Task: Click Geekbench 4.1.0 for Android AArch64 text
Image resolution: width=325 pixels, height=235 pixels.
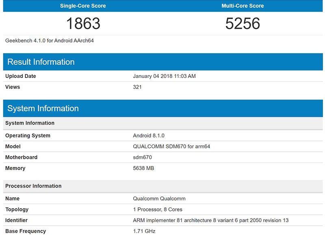Action: [x=49, y=41]
